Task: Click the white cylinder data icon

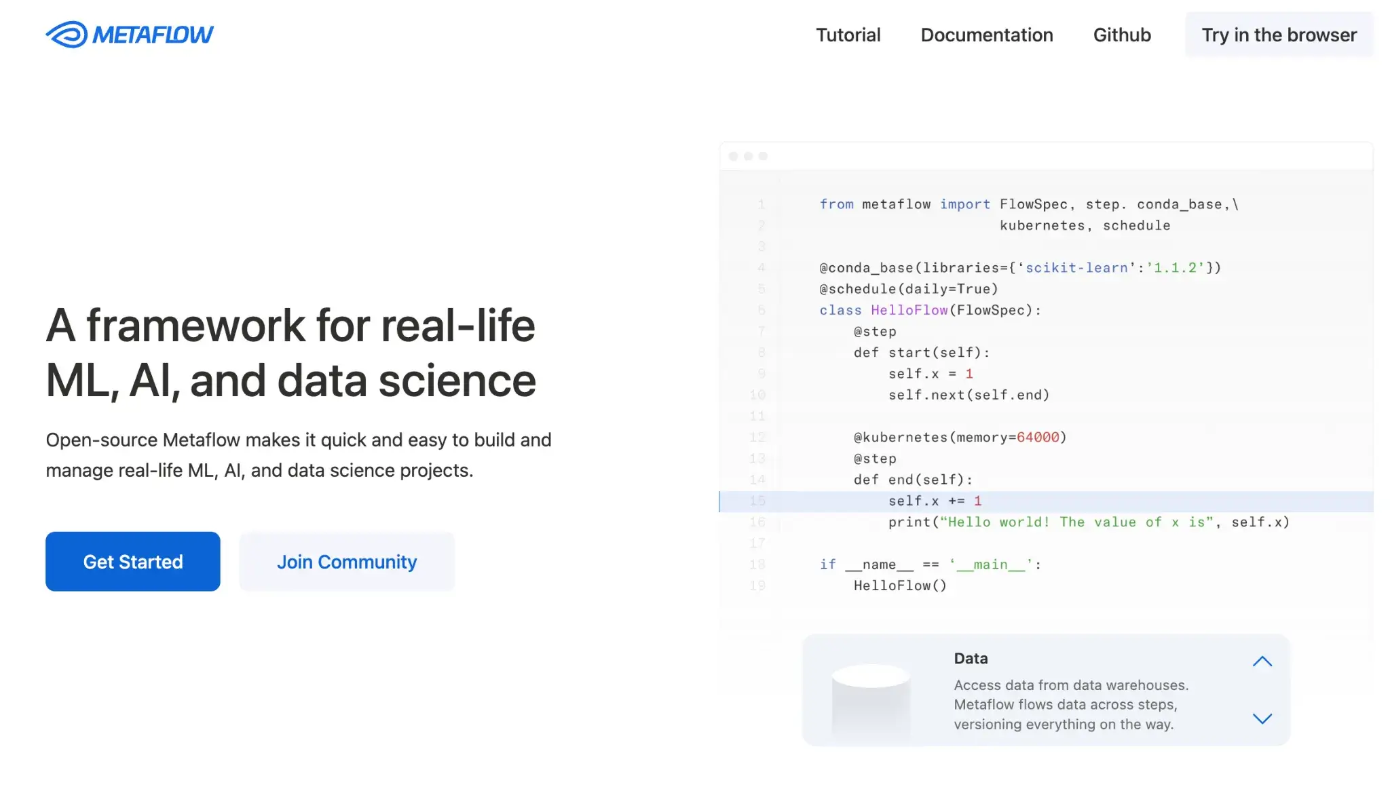Action: tap(871, 699)
